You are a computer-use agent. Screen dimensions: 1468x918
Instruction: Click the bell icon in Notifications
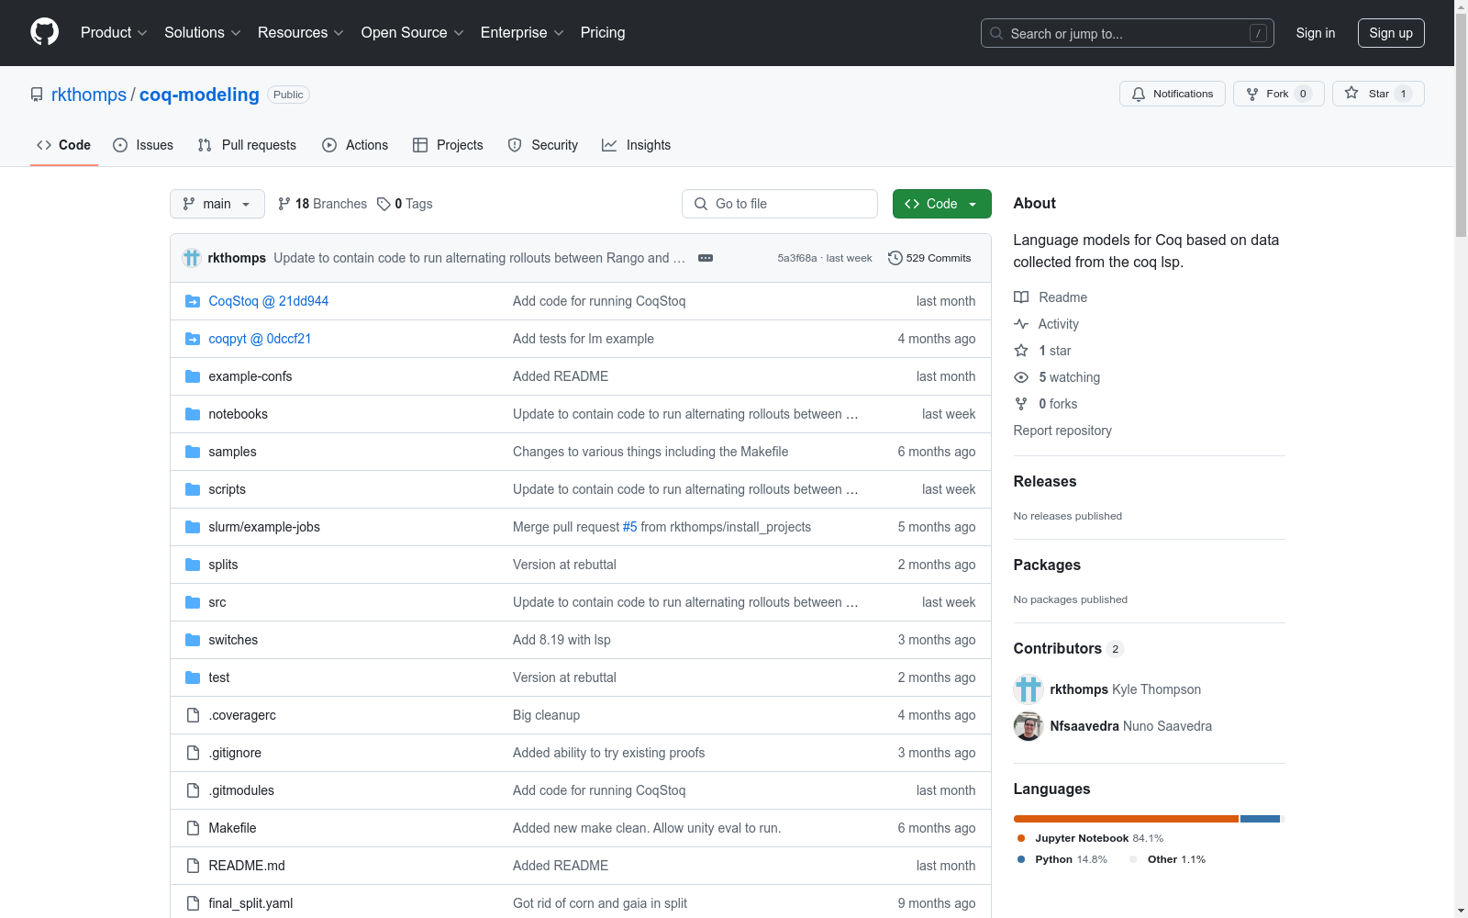1139,94
